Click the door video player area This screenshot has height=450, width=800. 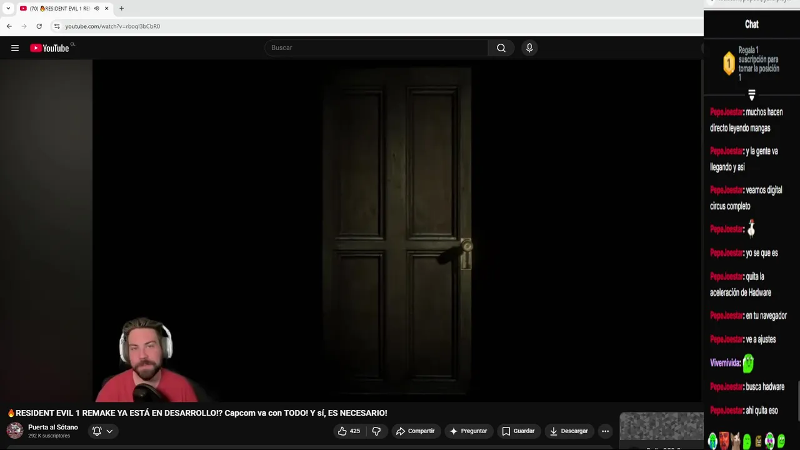click(397, 231)
